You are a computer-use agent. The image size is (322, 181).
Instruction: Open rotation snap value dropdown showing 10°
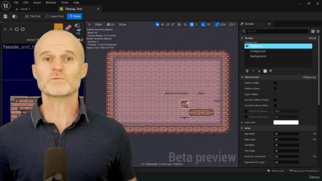point(209,25)
